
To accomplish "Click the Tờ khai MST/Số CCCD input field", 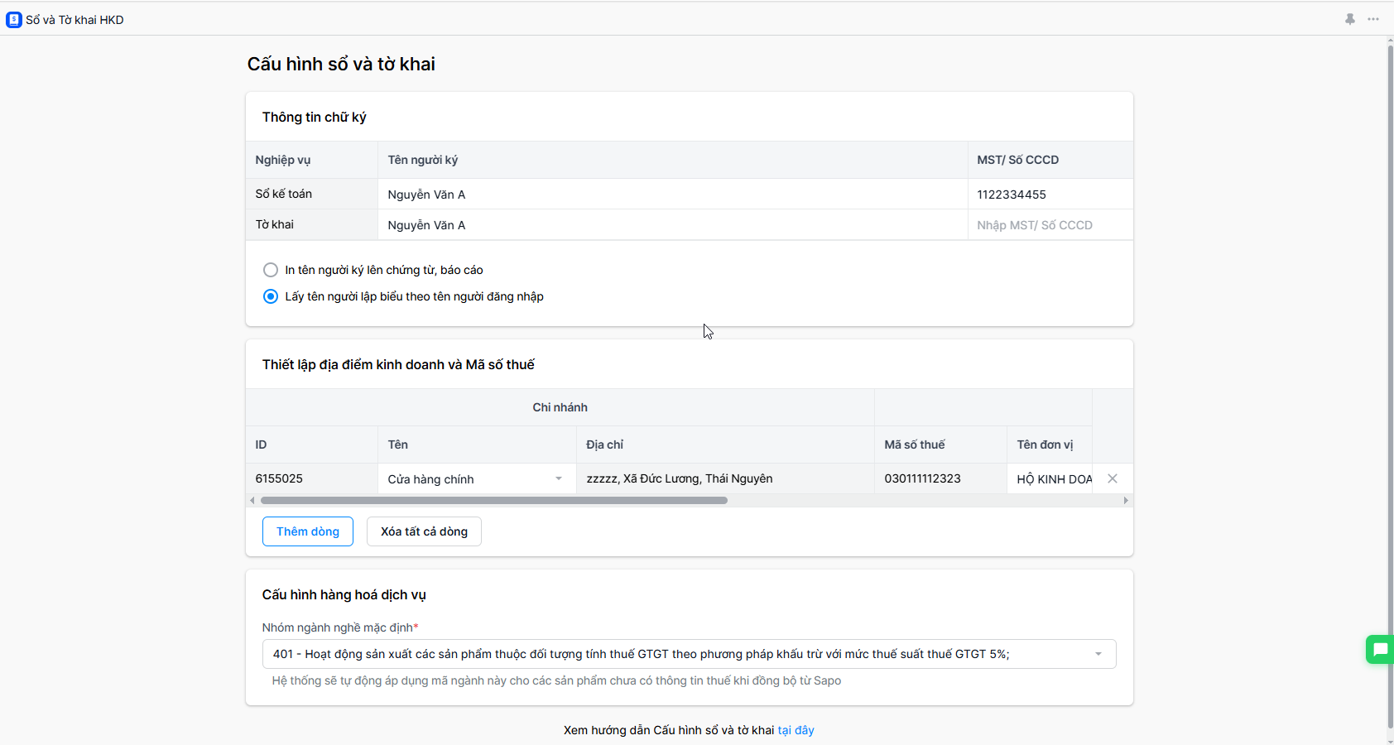I will click(x=1049, y=225).
